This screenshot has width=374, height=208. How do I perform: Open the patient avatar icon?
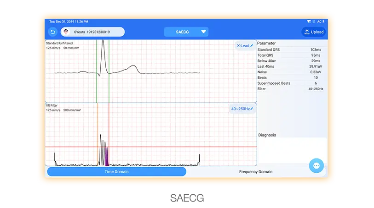[66, 32]
